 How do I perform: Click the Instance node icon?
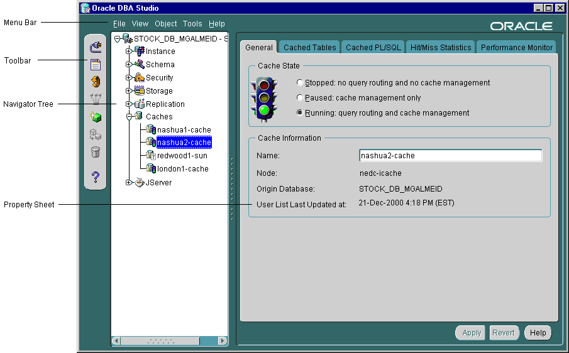(x=140, y=51)
